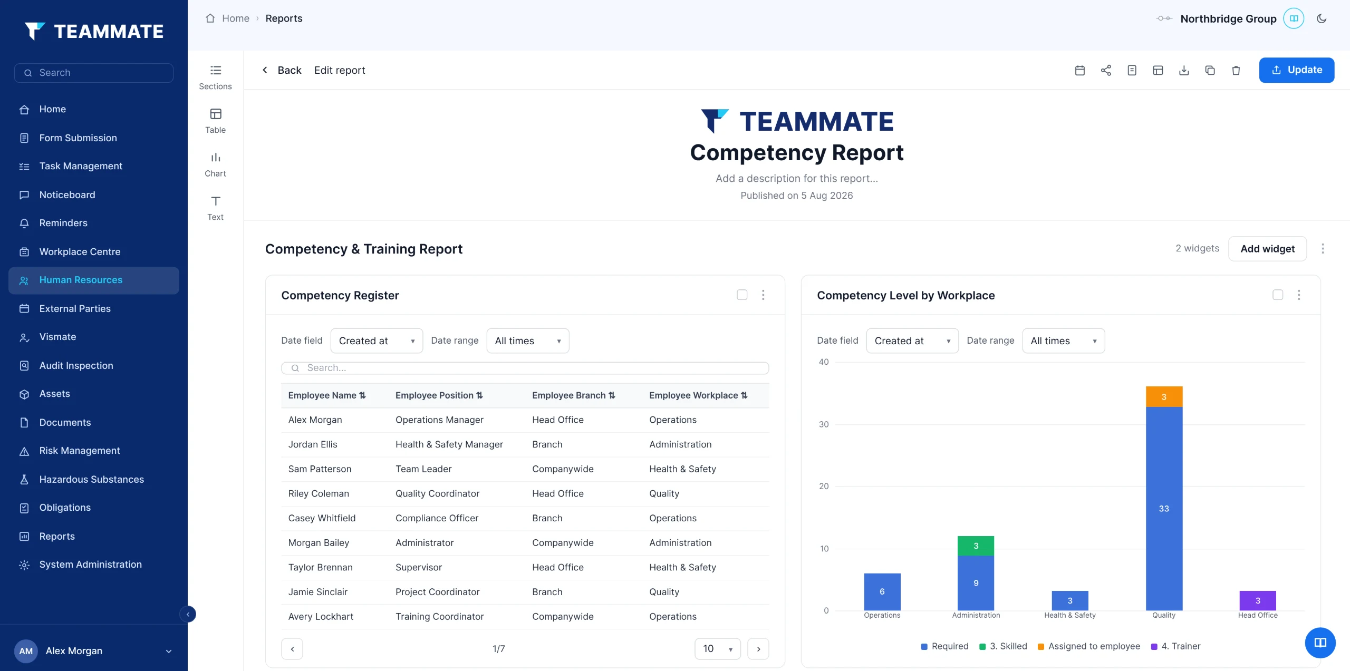Duplicate the report with the copy icon
The image size is (1350, 671).
click(x=1210, y=70)
